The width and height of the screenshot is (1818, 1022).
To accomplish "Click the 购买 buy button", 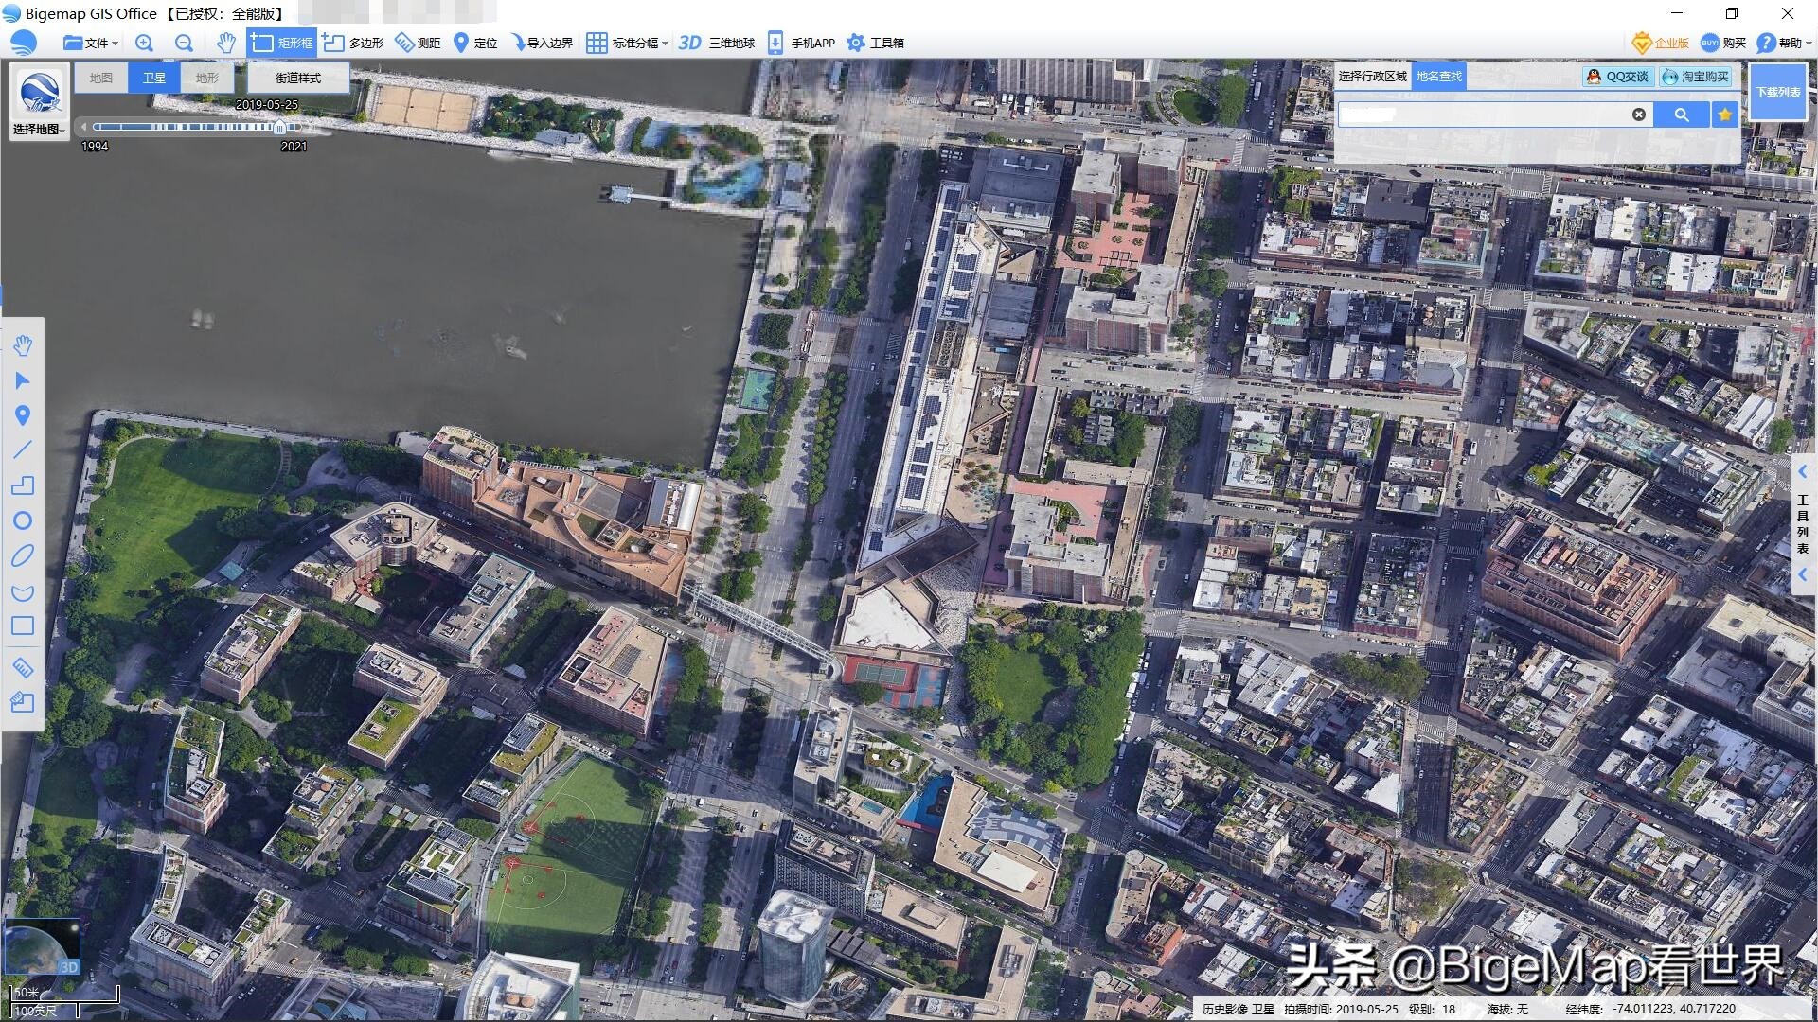I will 1723,43.
